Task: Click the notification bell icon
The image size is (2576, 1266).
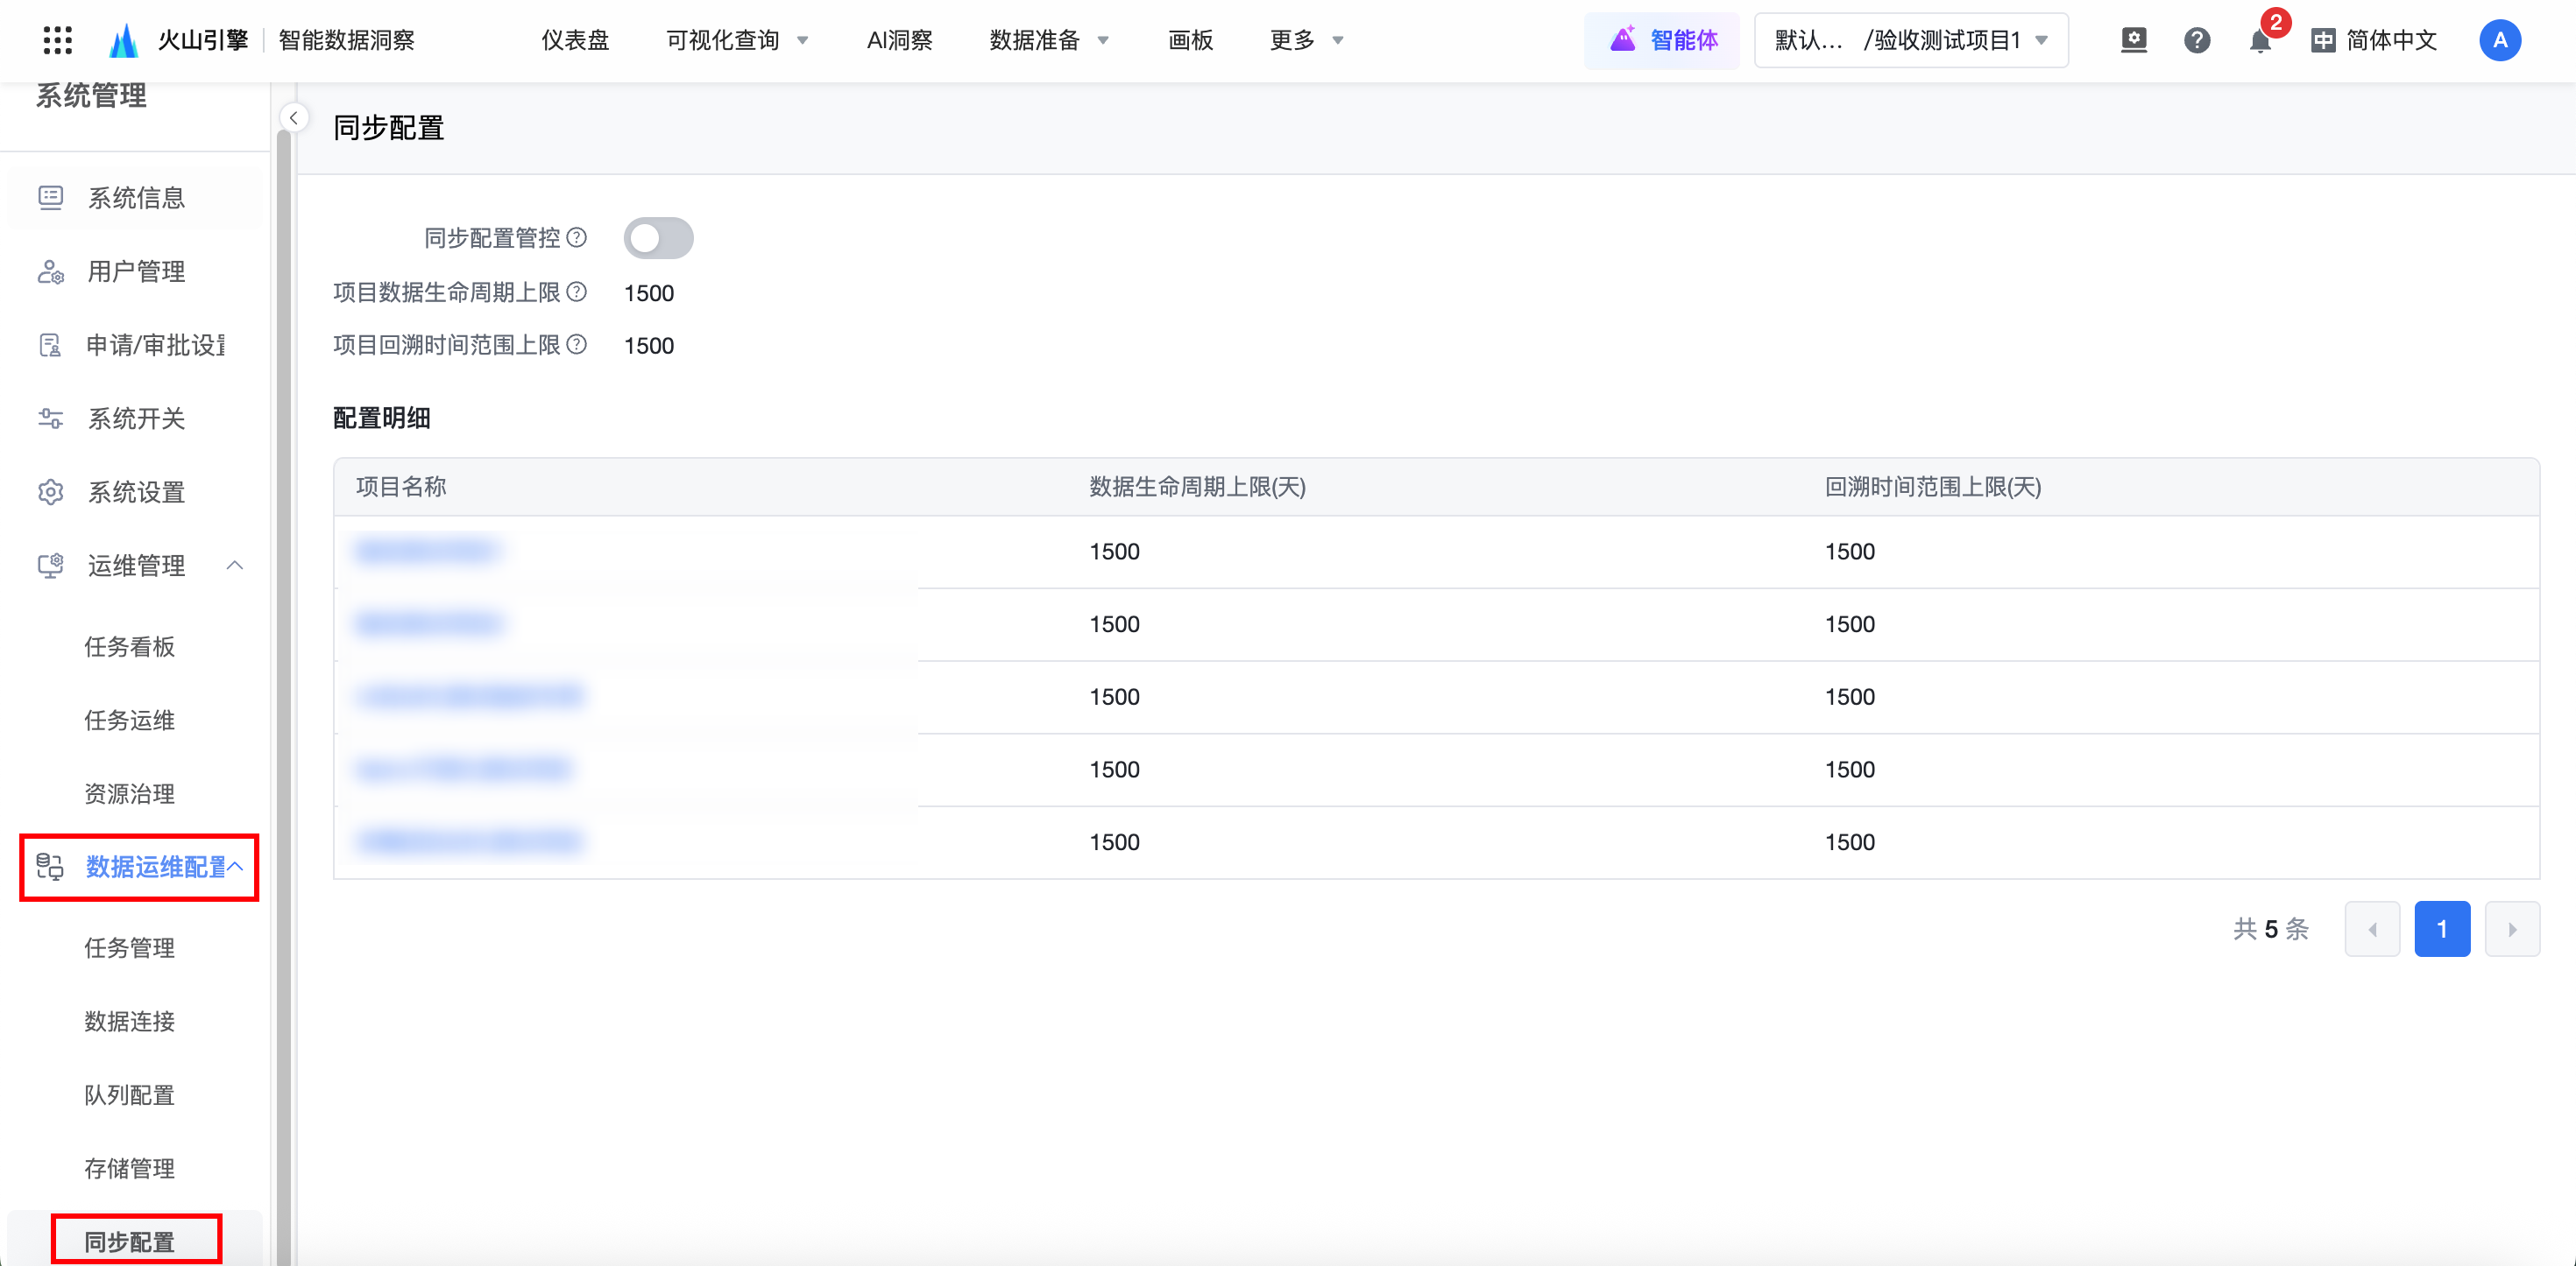Action: [x=2259, y=41]
